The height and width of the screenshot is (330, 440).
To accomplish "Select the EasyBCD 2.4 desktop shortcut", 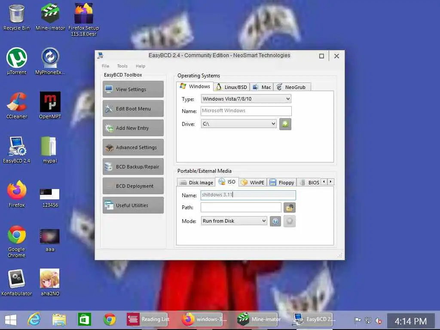I will click(x=17, y=150).
